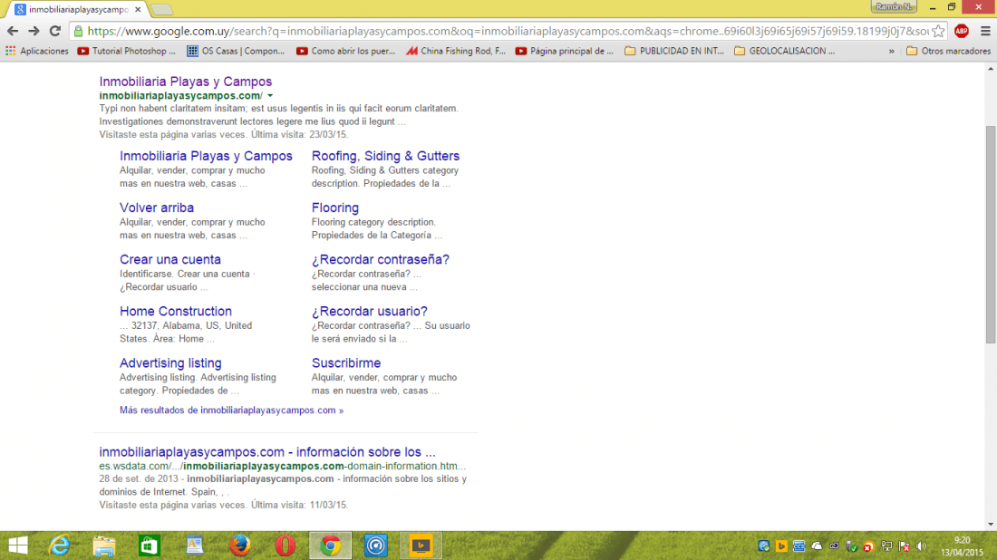Click the vertical scrollbar thumb

(991, 235)
